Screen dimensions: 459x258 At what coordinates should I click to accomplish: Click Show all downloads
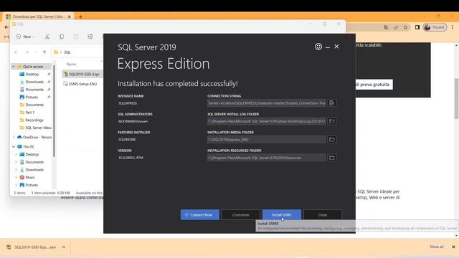[x=437, y=247]
